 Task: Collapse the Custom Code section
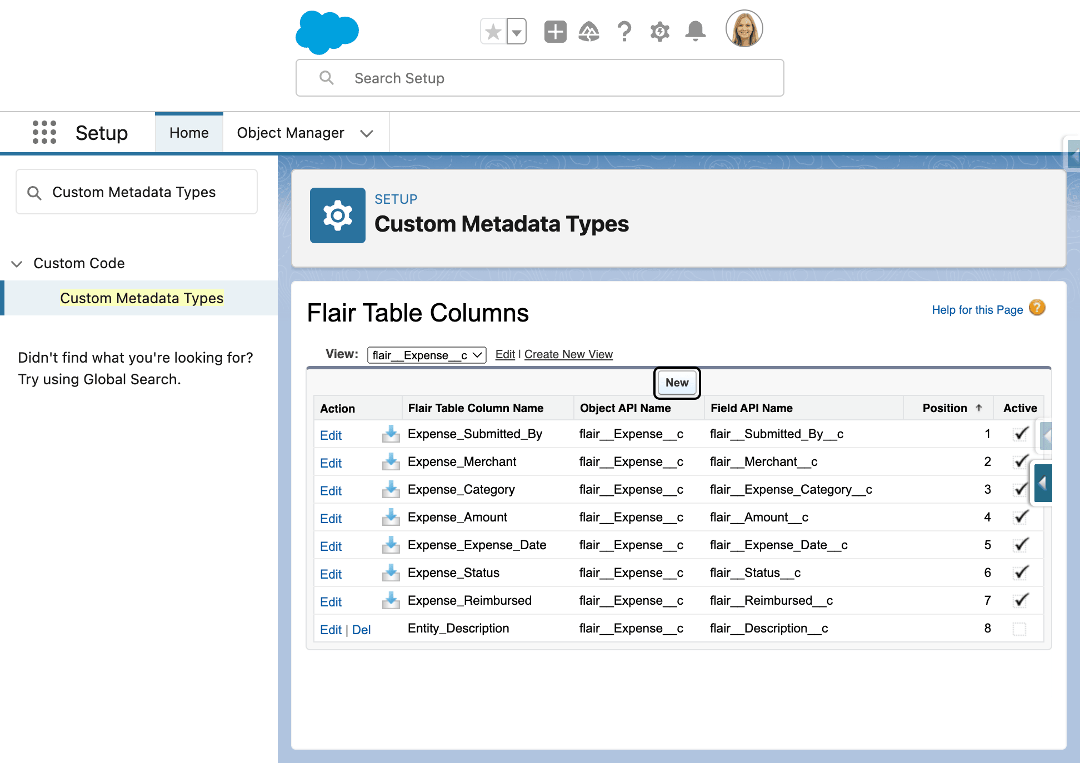point(17,264)
